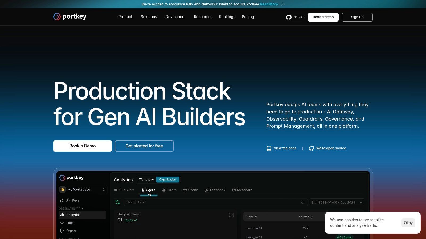This screenshot has height=239, width=426.
Task: Click the GitHub cat icon beside We're open source
Action: pyautogui.click(x=312, y=148)
